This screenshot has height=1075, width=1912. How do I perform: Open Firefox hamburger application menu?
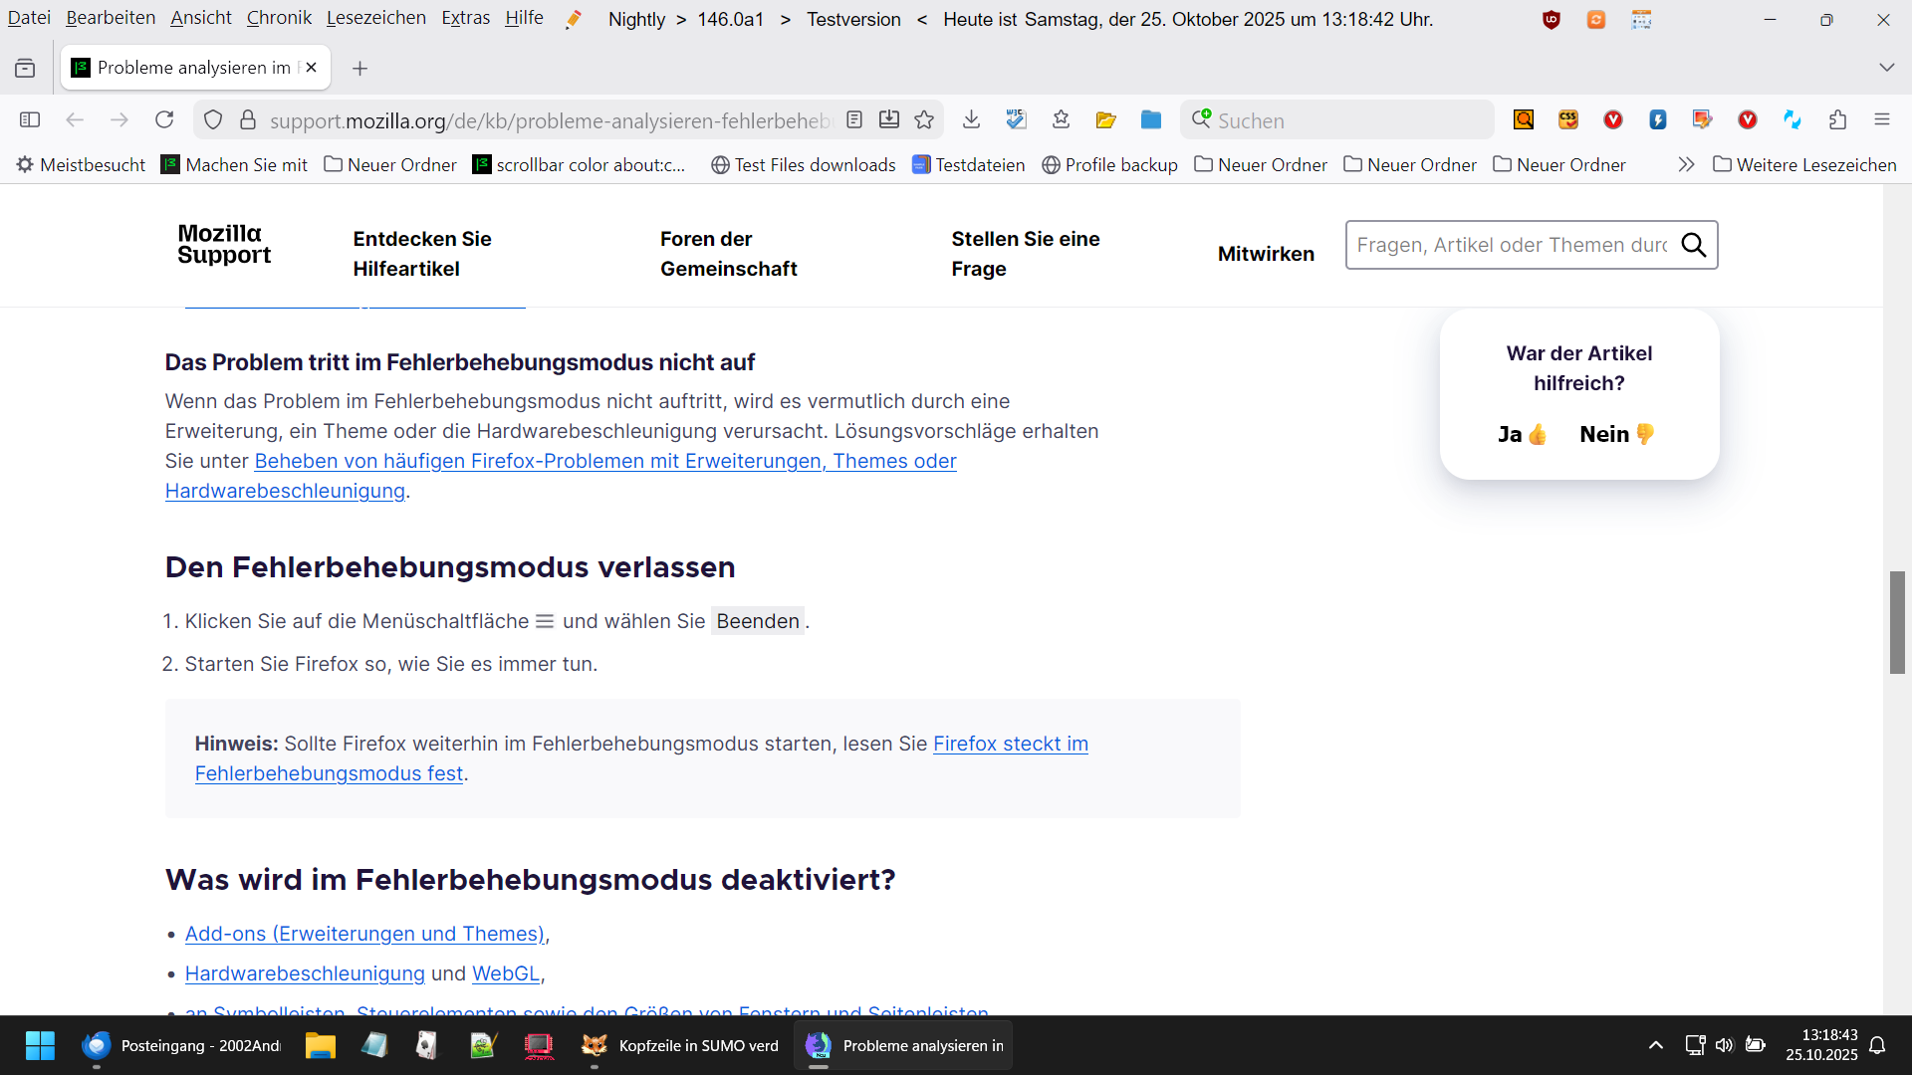(x=1881, y=120)
